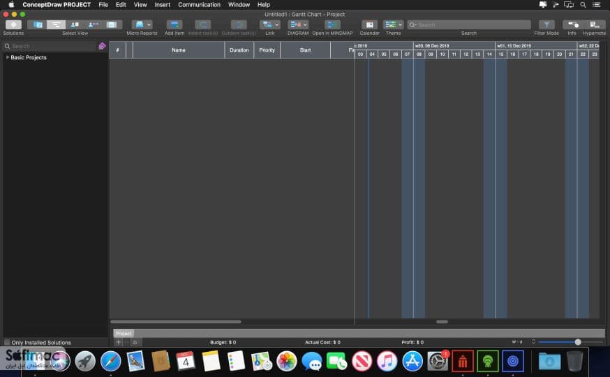Click Actual Cost: $ 0 in status bar

[322, 342]
